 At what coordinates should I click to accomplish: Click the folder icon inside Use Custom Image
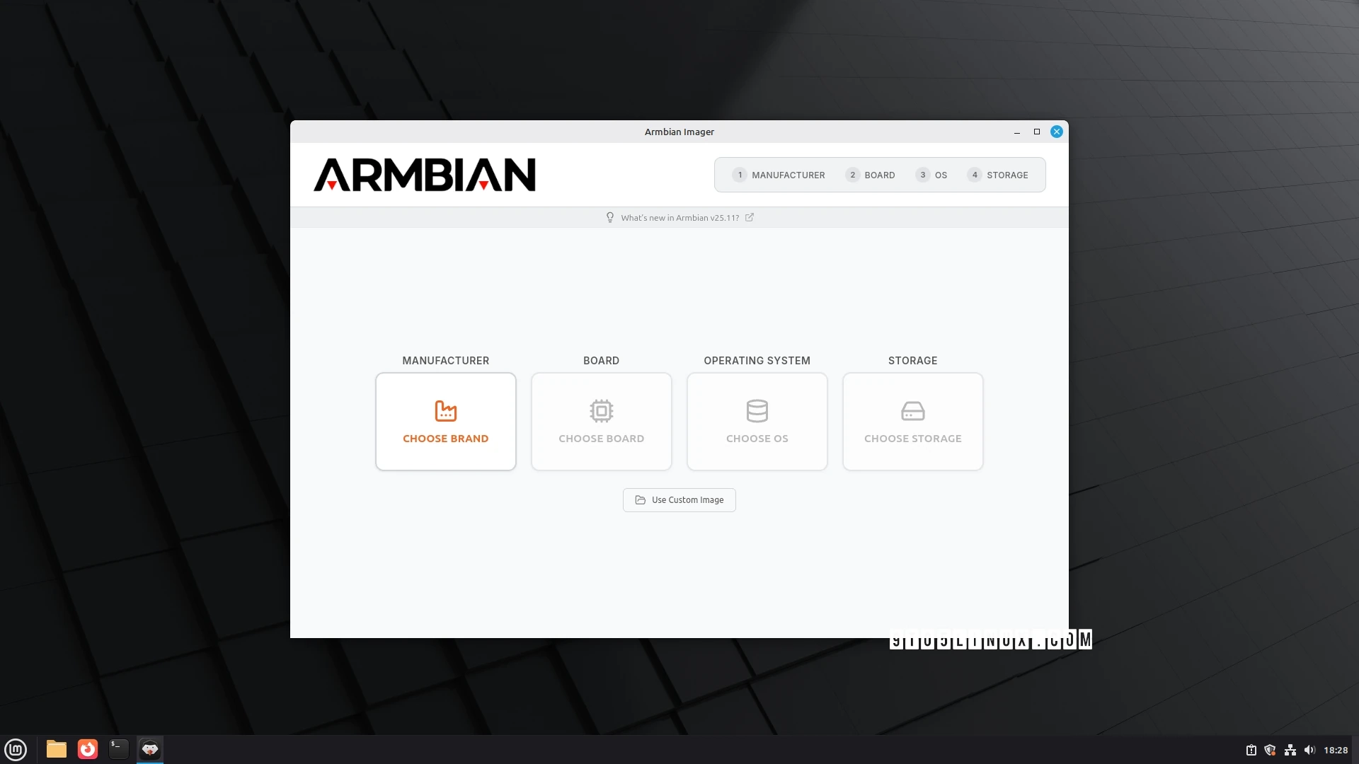click(641, 500)
